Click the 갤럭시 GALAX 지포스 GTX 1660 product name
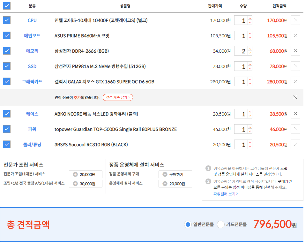Screen dimensions: 305x243 point(104,82)
